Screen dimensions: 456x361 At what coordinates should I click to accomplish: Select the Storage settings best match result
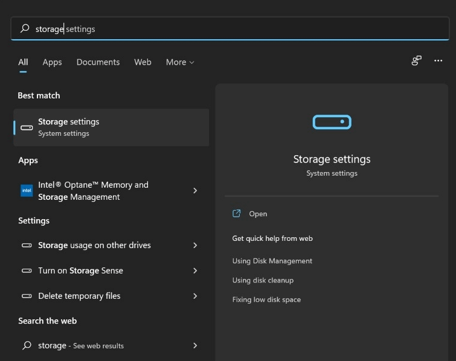point(111,127)
